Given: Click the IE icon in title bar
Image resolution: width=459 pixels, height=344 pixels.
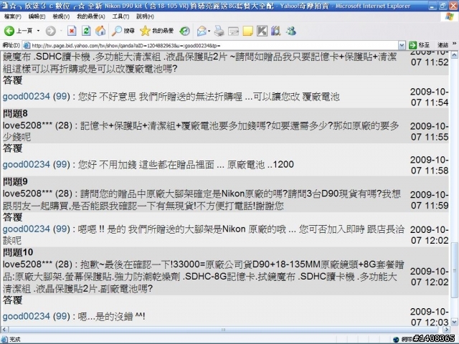Looking at the screenshot, I should [5, 5].
